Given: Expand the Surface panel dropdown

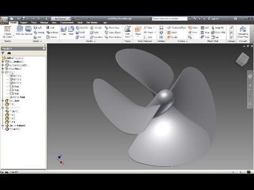Looking at the screenshot, I should click(183, 41).
